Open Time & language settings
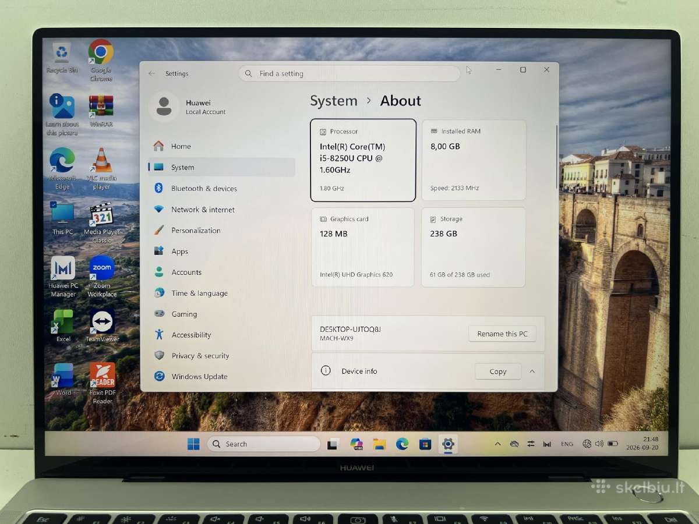This screenshot has width=699, height=524. pyautogui.click(x=221, y=293)
